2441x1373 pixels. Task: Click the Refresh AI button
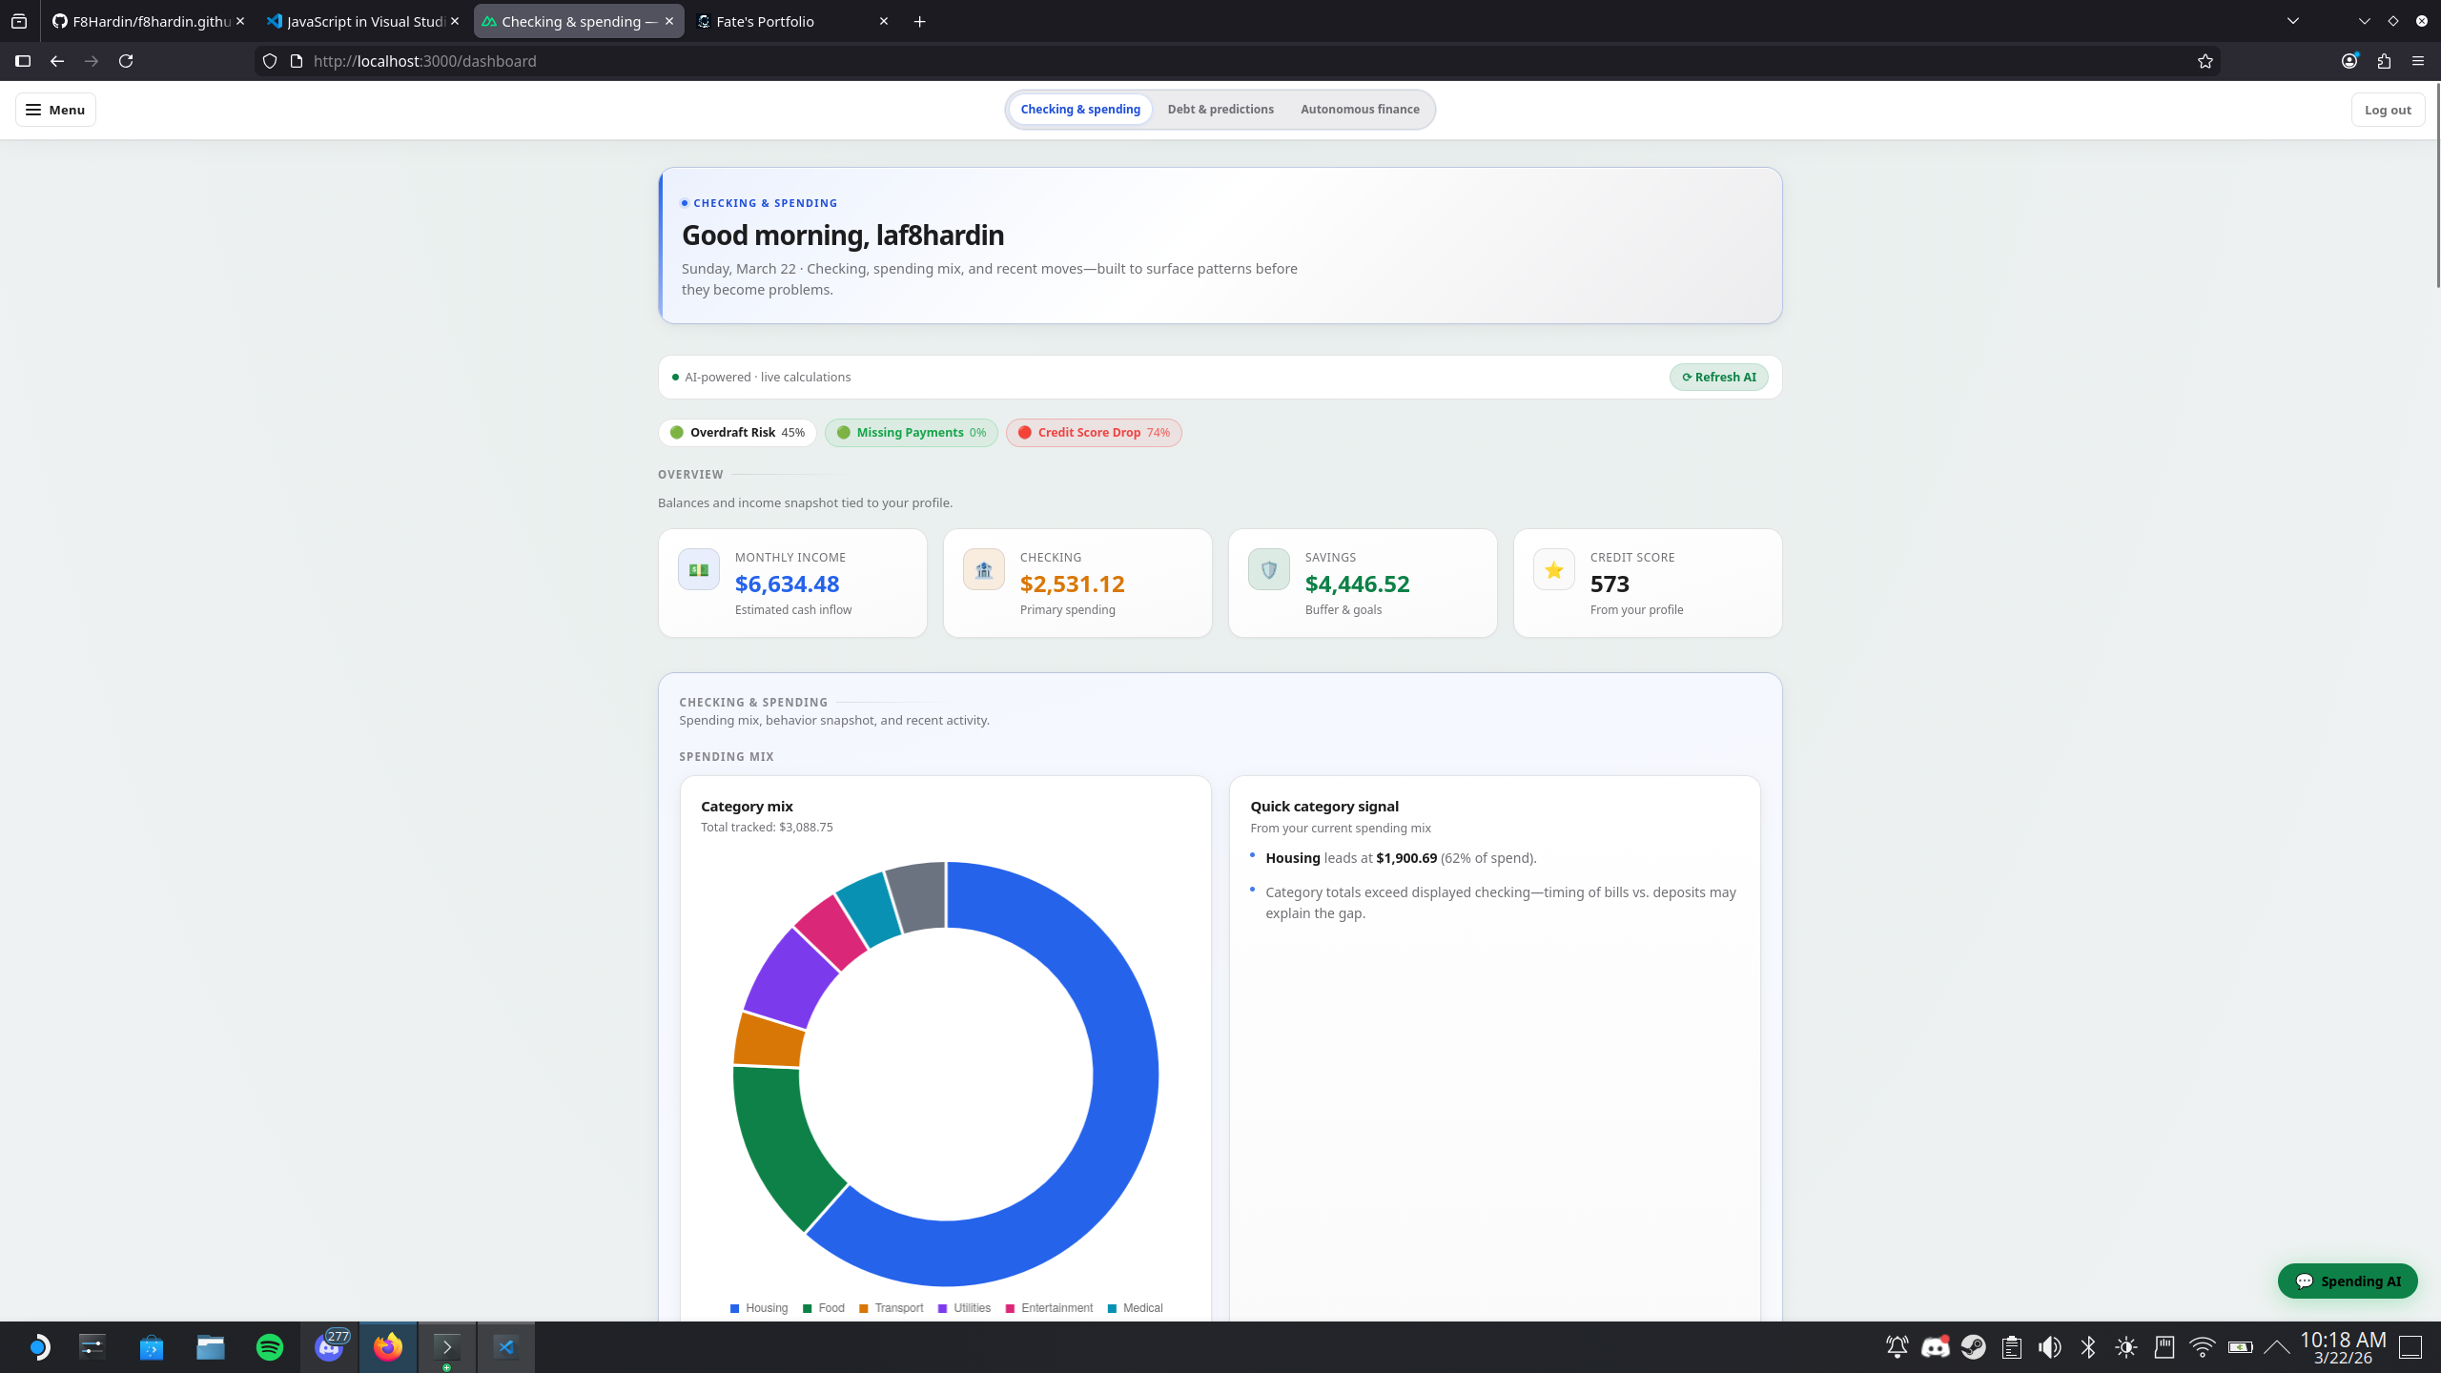1718,377
